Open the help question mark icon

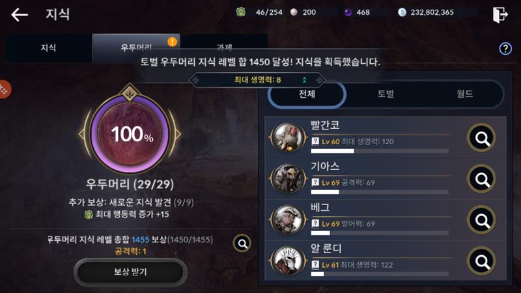click(505, 49)
